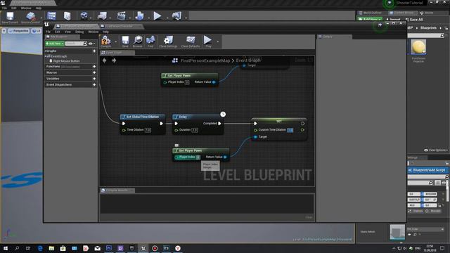This screenshot has height=253, width=450.
Task: Collapse the Graphs section
Action: tap(46, 51)
